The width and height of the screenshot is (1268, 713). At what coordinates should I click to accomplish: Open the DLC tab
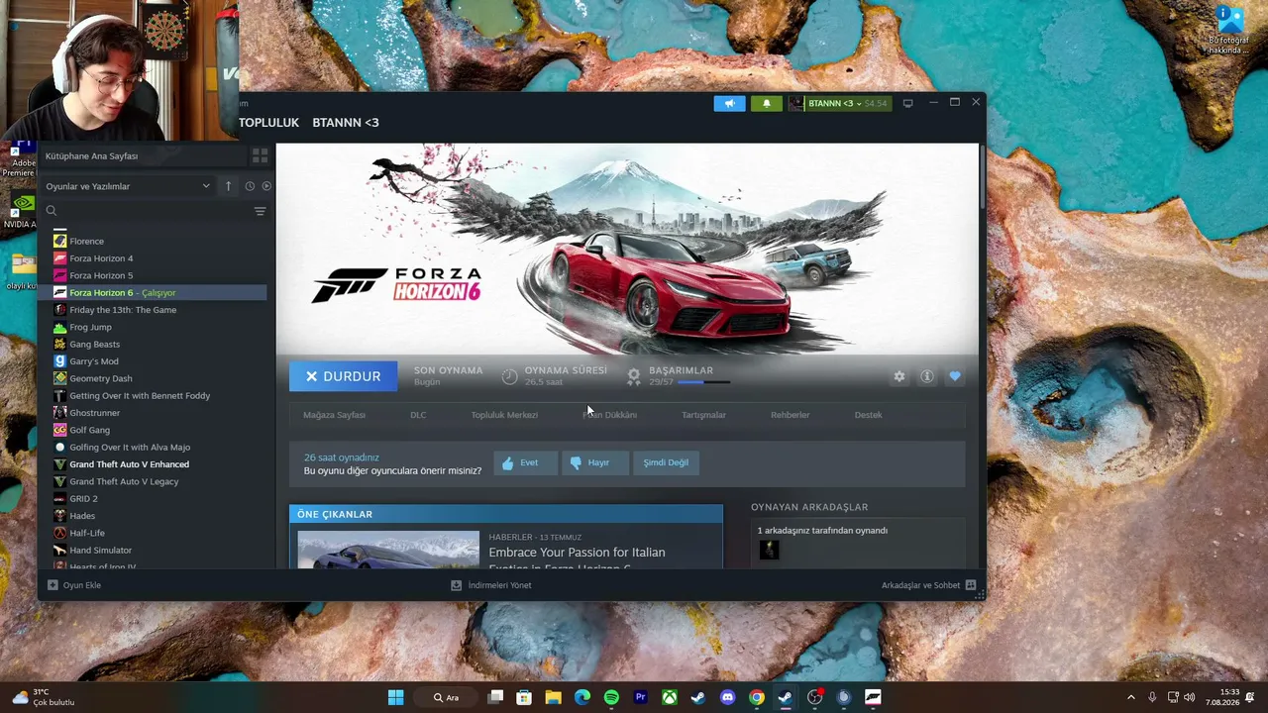[418, 415]
